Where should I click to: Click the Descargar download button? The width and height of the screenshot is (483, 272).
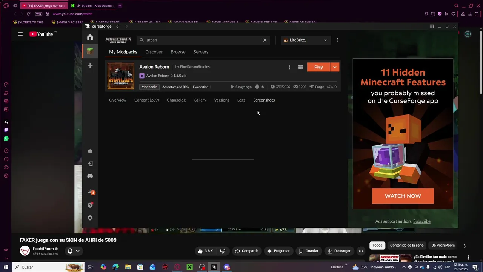point(339,251)
